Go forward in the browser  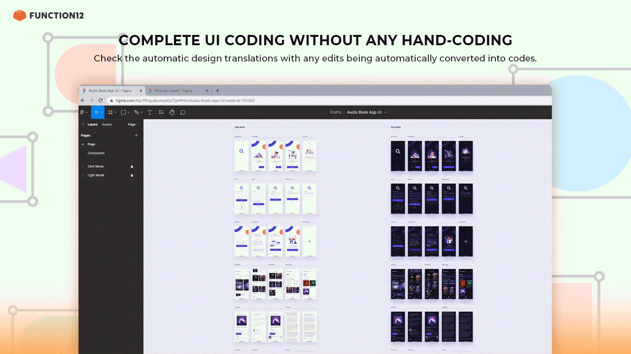(91, 100)
